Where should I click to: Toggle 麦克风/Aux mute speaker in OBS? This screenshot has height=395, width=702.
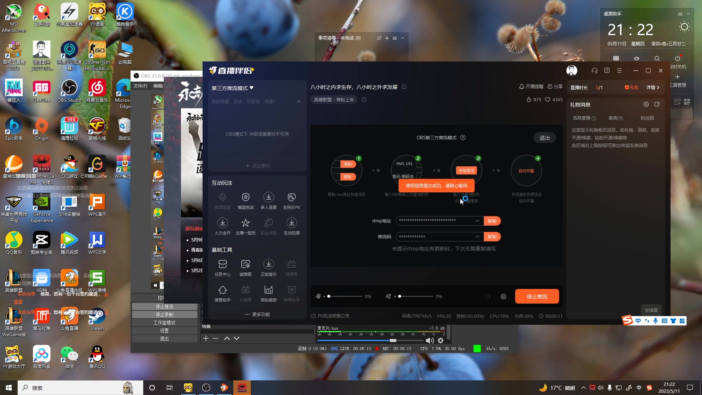[430, 341]
